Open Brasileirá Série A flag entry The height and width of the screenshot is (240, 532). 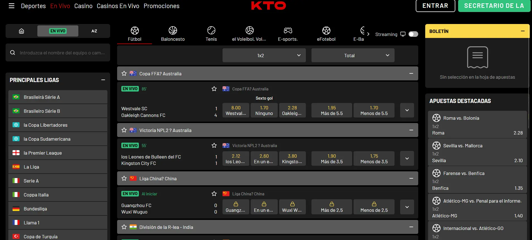pyautogui.click(x=16, y=97)
